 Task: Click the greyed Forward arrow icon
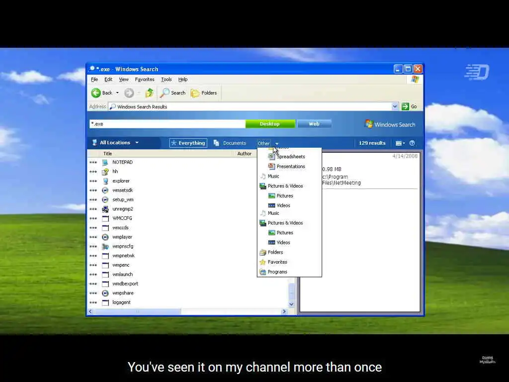[129, 93]
